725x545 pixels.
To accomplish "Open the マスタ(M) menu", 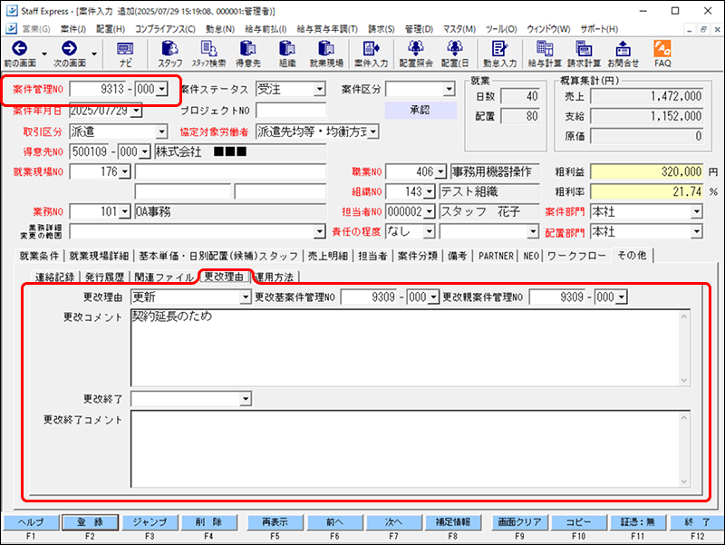I will pyautogui.click(x=459, y=29).
